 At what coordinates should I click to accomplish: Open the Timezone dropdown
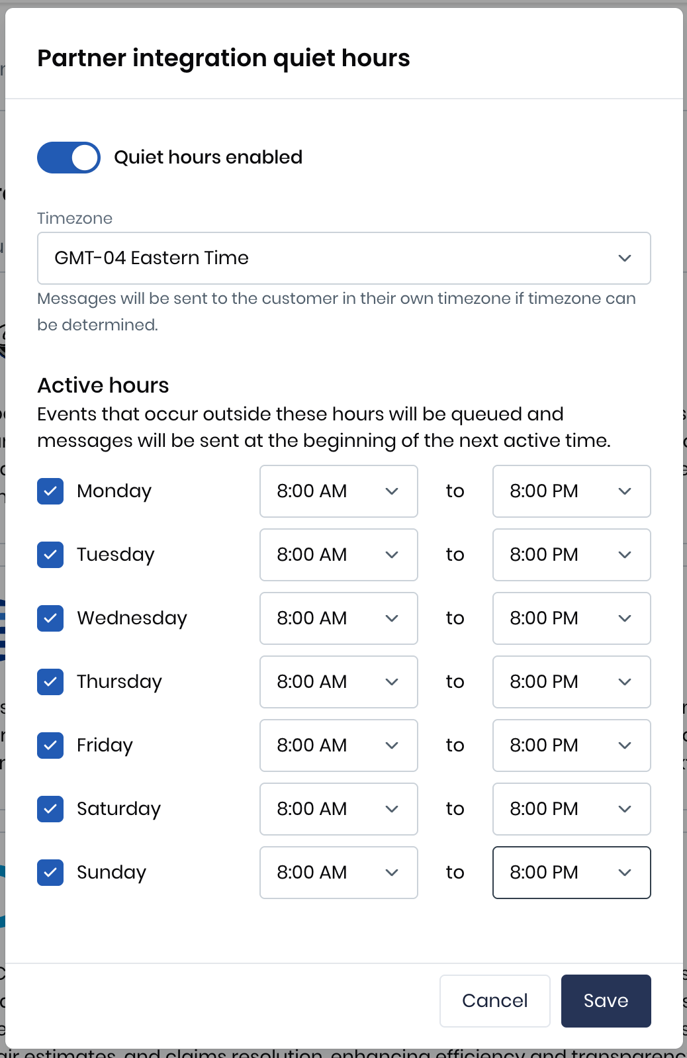pos(343,258)
